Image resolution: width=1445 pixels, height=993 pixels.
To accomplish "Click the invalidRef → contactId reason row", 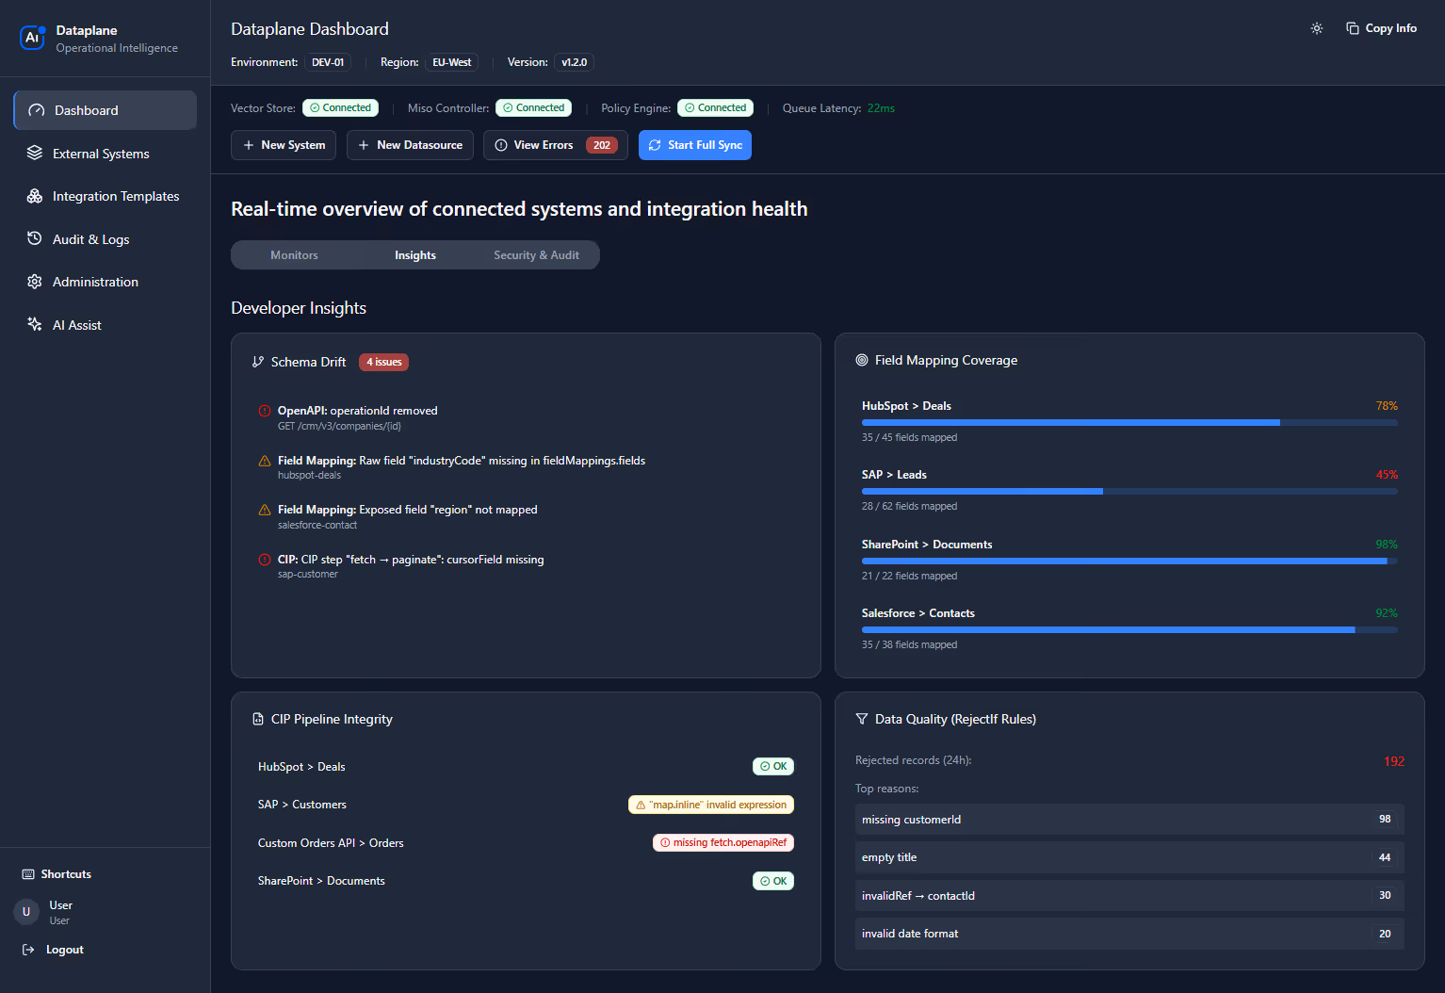I will coord(1129,896).
